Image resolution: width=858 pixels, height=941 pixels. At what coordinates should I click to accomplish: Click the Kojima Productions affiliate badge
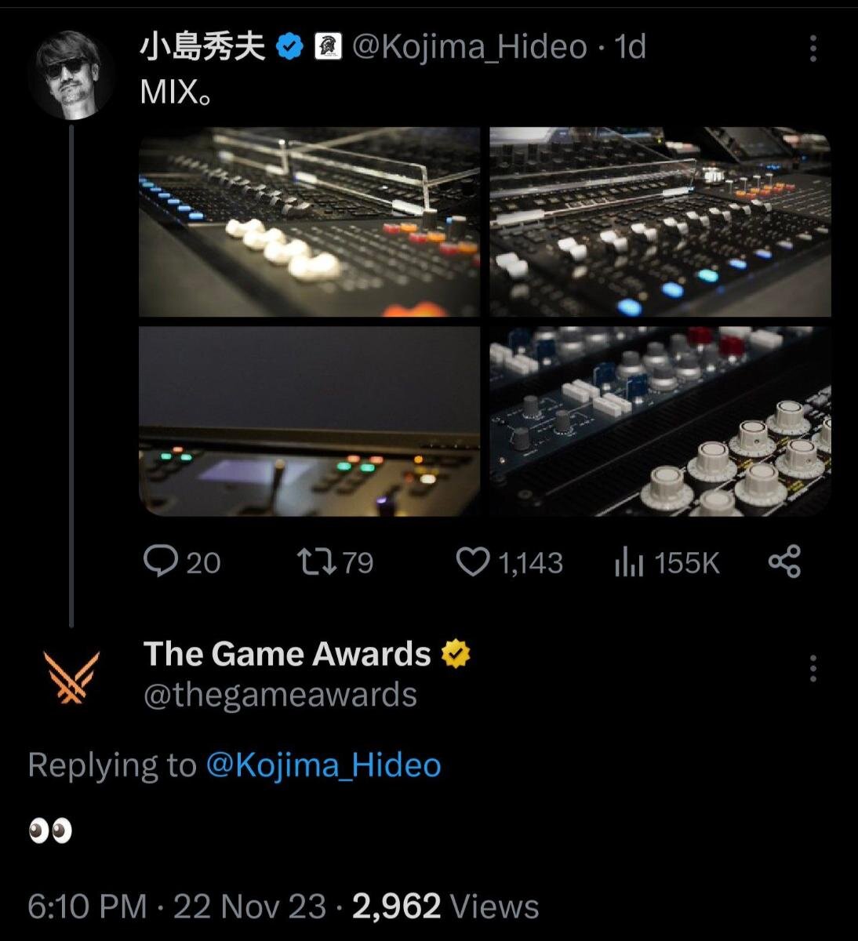coord(328,46)
